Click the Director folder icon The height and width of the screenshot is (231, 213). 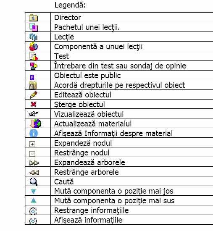34,18
